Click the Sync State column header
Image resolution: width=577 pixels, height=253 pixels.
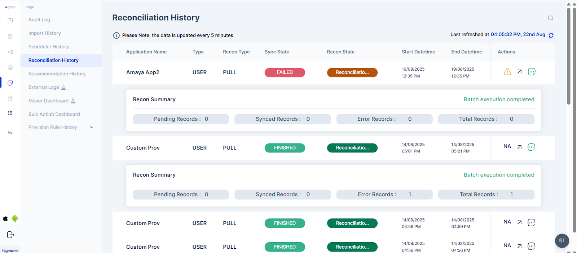[277, 52]
